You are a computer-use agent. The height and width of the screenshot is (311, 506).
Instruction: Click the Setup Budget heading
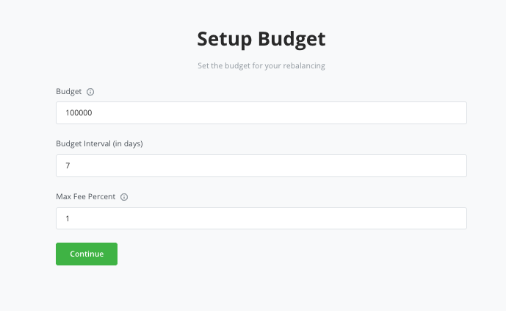click(261, 38)
